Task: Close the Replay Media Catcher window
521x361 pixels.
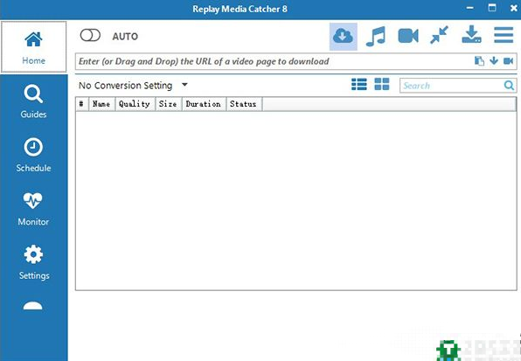Action: pyautogui.click(x=514, y=8)
